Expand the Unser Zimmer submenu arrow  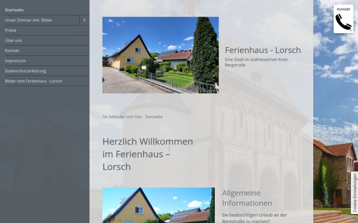[85, 20]
